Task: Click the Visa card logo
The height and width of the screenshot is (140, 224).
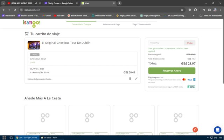Action: pos(189,80)
